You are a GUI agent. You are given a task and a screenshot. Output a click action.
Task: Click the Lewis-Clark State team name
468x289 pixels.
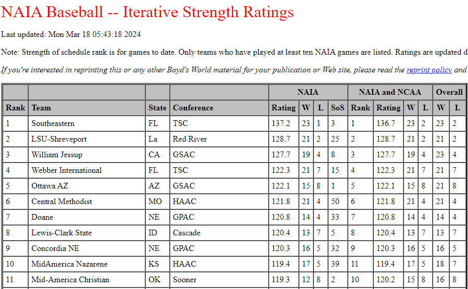pyautogui.click(x=61, y=233)
